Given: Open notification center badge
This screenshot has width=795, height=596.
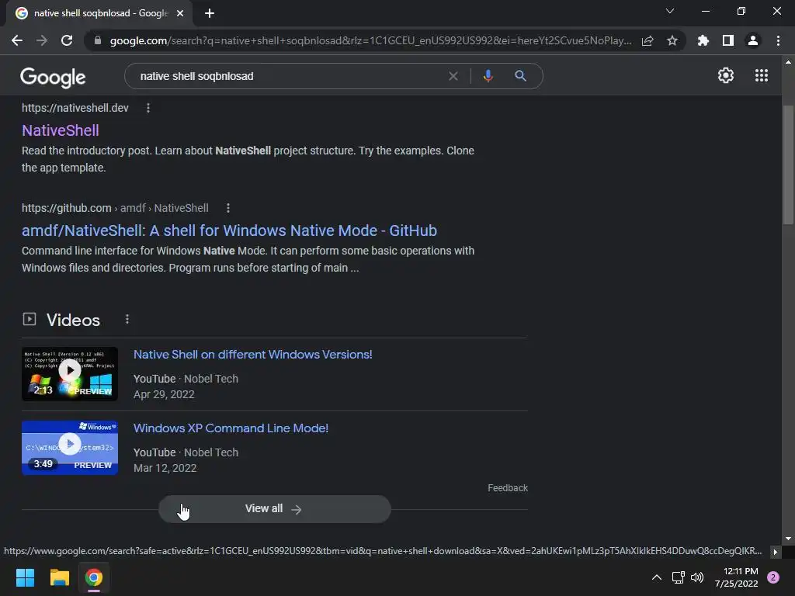Looking at the screenshot, I should [773, 577].
